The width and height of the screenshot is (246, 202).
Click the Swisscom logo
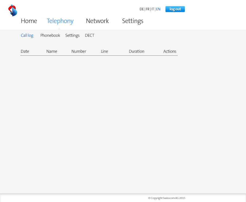coord(13,10)
